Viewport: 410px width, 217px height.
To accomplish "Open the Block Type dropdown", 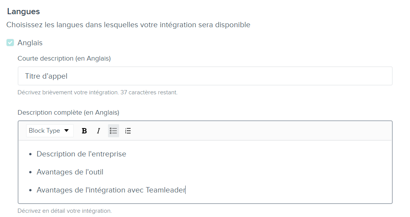I will coord(50,131).
